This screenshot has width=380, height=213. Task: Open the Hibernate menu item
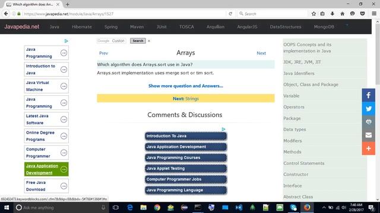82,27
